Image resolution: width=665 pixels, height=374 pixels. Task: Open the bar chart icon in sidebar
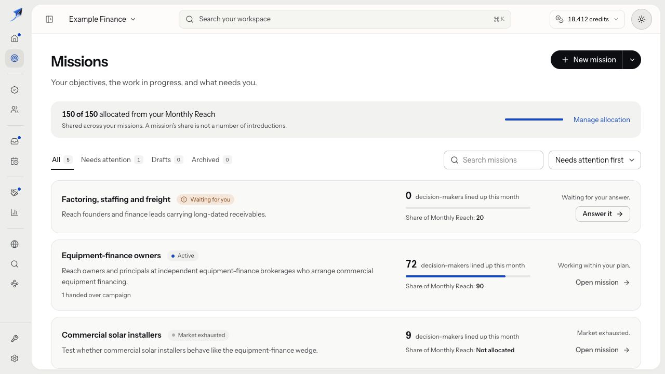[15, 212]
